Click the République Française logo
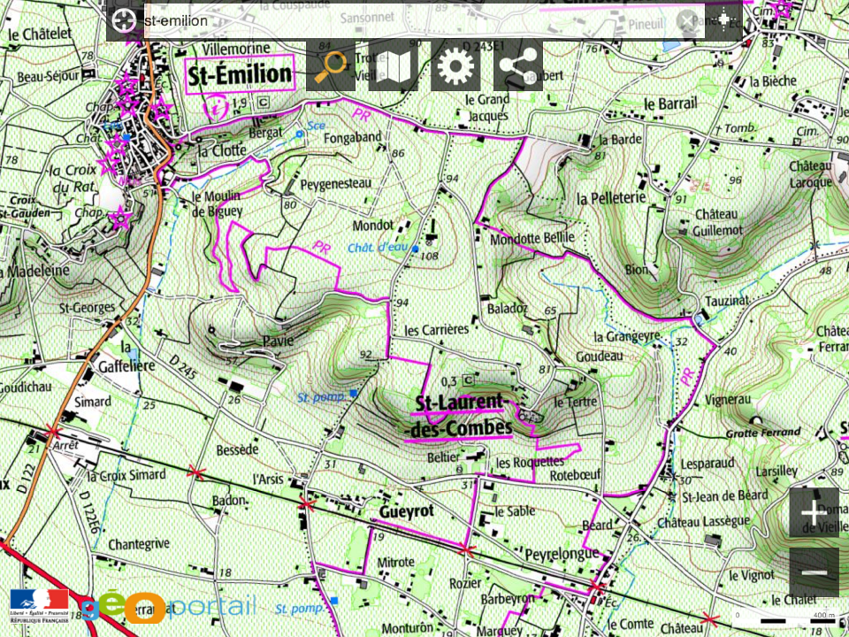The width and height of the screenshot is (849, 637). click(x=39, y=603)
